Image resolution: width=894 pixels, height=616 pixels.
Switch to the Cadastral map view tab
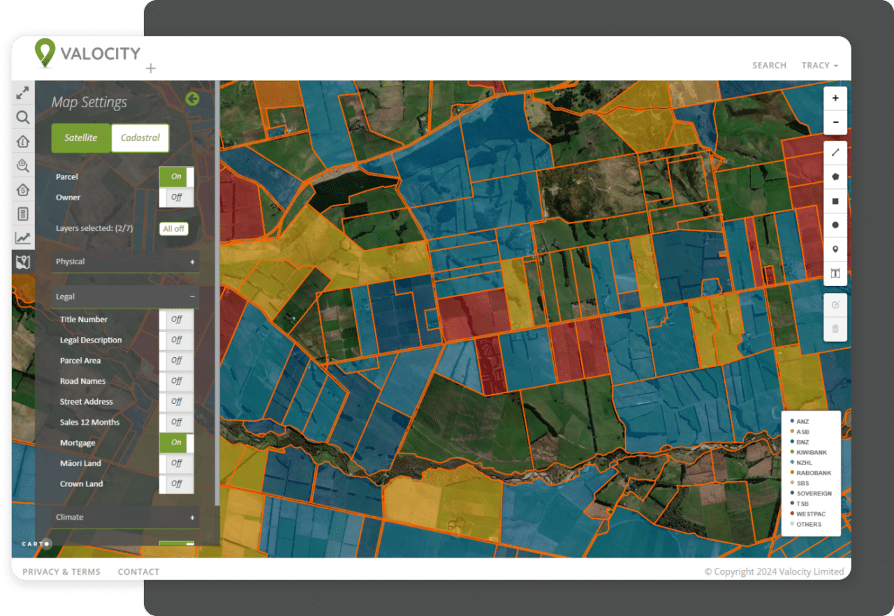pos(140,137)
